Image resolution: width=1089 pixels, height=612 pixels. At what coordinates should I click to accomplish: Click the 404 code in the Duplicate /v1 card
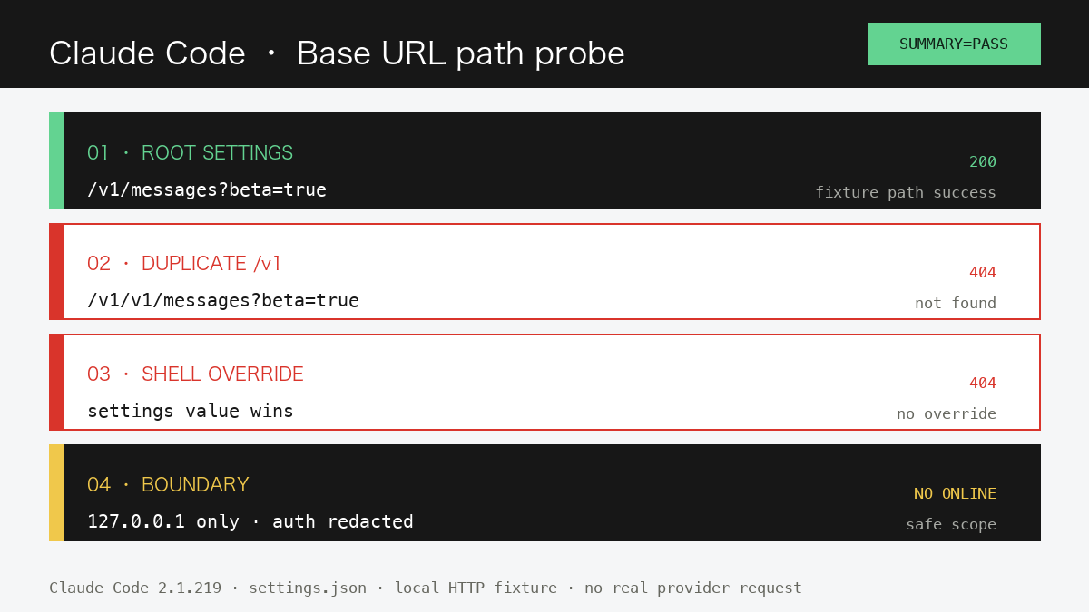coord(983,273)
